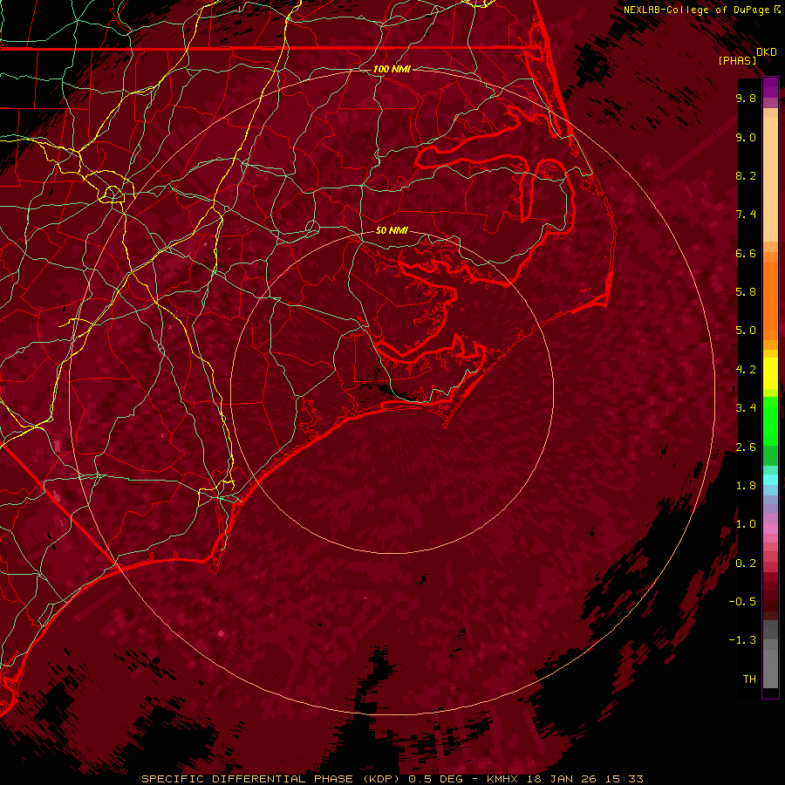Pick the yellow segment of color bar

(x=770, y=373)
